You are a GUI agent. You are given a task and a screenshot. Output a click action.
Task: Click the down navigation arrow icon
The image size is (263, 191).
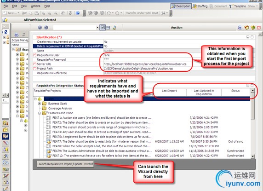(x=40, y=28)
